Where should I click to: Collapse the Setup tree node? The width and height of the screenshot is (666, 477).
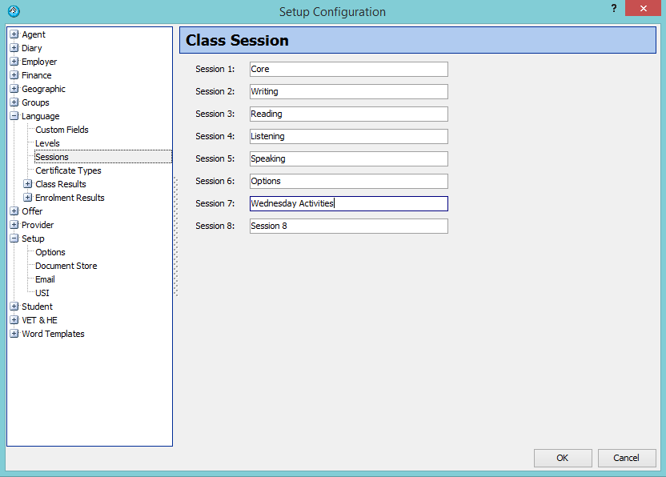14,238
